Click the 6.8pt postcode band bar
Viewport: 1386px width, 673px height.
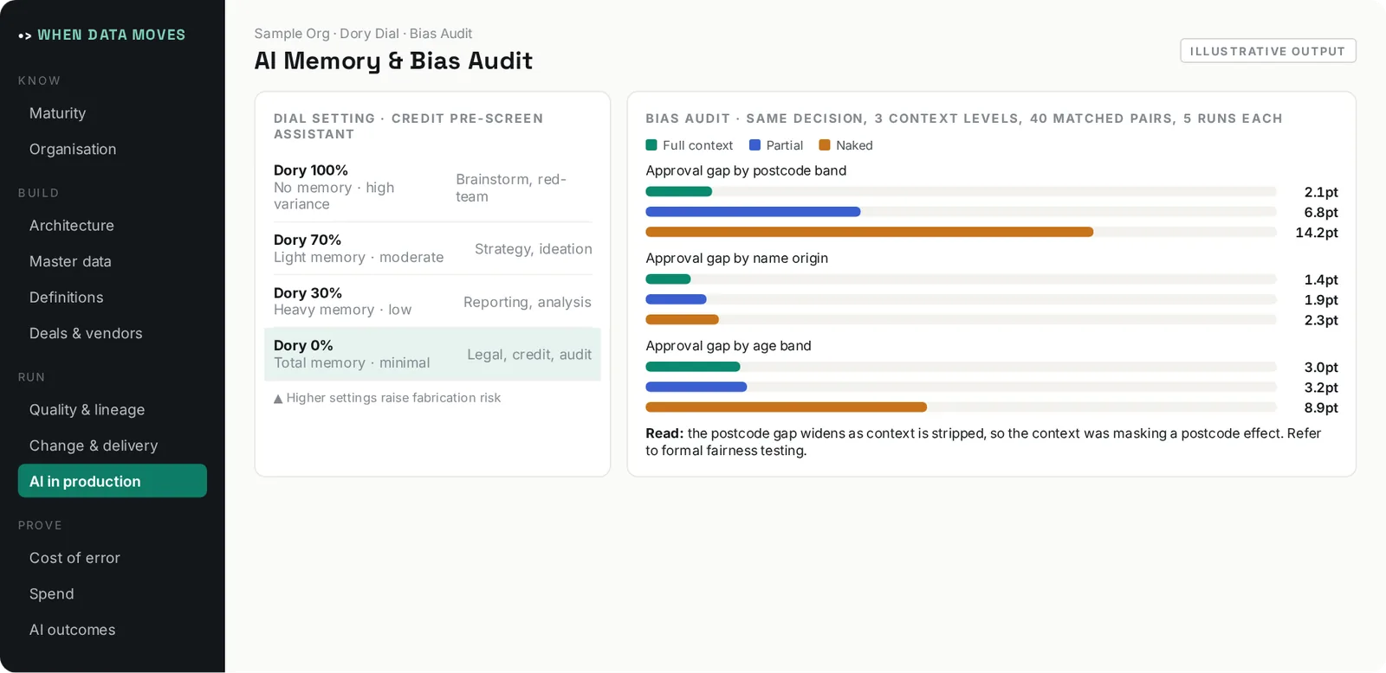pyautogui.click(x=753, y=212)
